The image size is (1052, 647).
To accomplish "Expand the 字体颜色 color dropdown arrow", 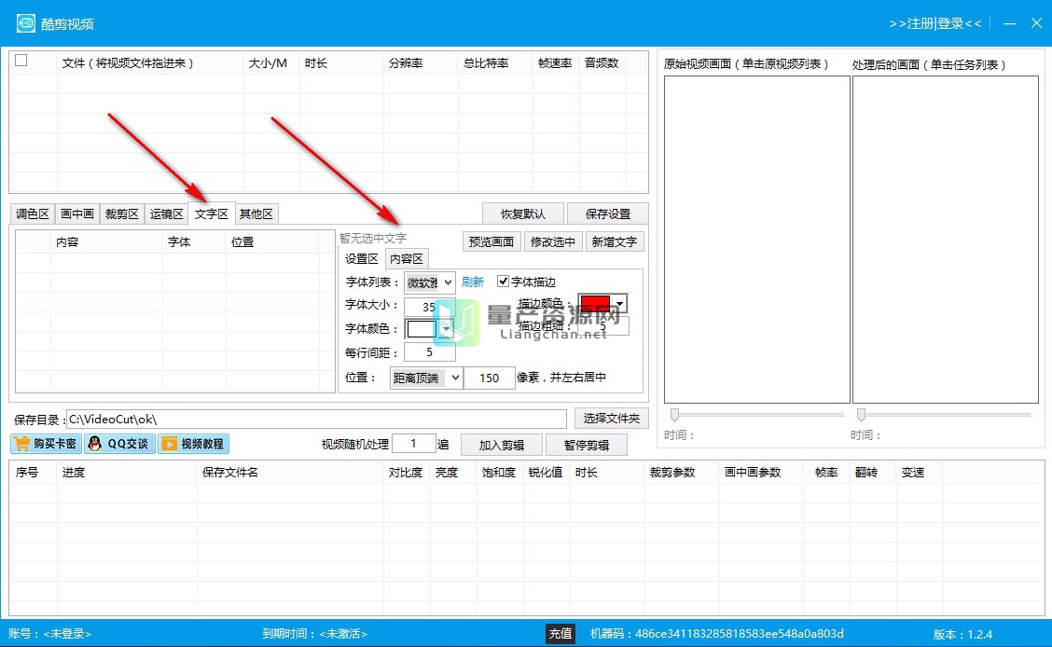I will (x=446, y=328).
